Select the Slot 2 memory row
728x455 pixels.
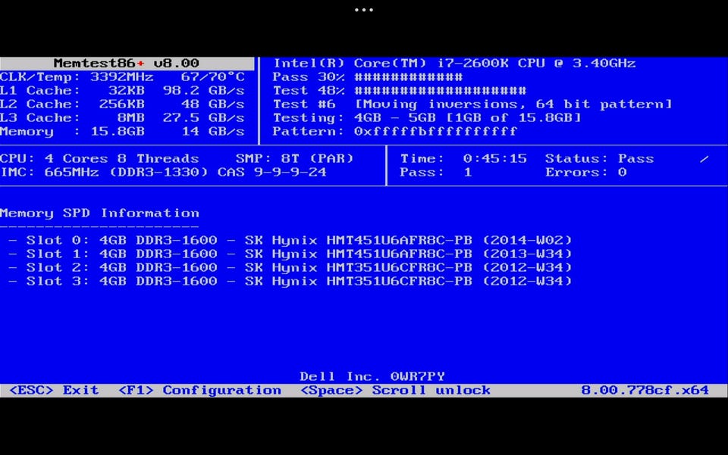tap(290, 267)
